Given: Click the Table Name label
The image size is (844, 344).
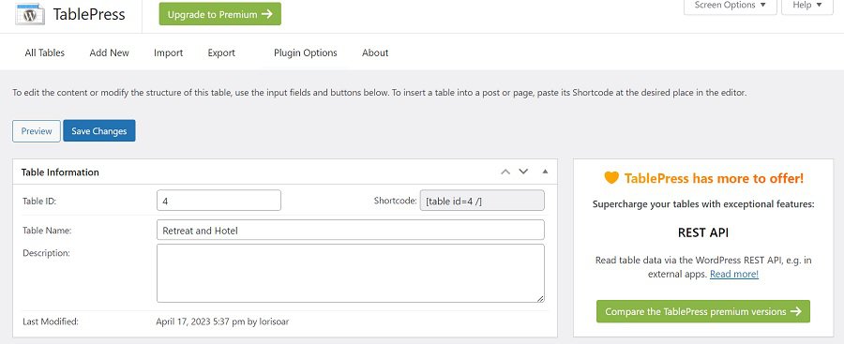Looking at the screenshot, I should click(x=48, y=231).
